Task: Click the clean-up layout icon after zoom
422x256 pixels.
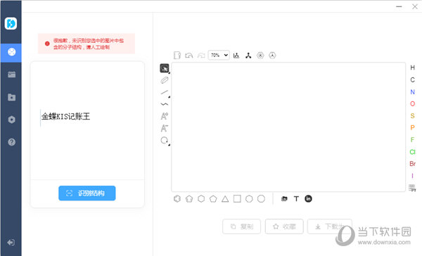Action: (236, 56)
